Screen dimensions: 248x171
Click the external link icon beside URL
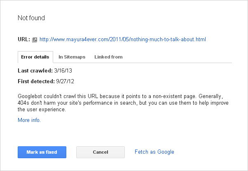(x=35, y=40)
